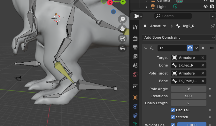
Task: Animate Iterations property dot
Action: 210,96
